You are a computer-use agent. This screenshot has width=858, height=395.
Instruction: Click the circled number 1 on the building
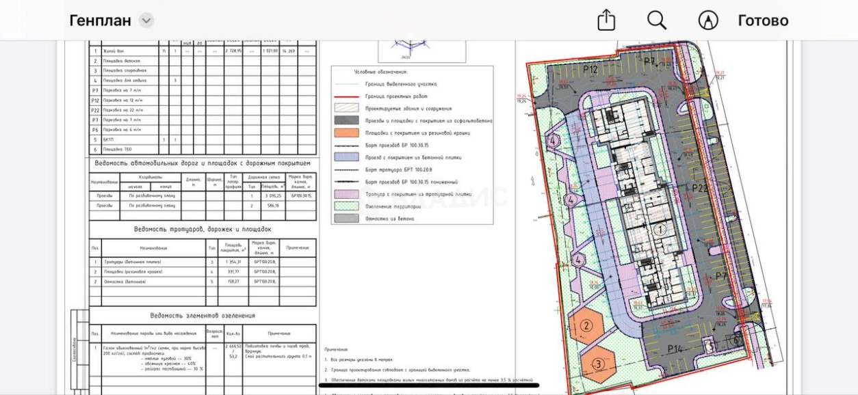660,230
